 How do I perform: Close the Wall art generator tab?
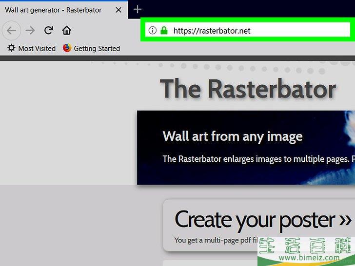[x=118, y=10]
